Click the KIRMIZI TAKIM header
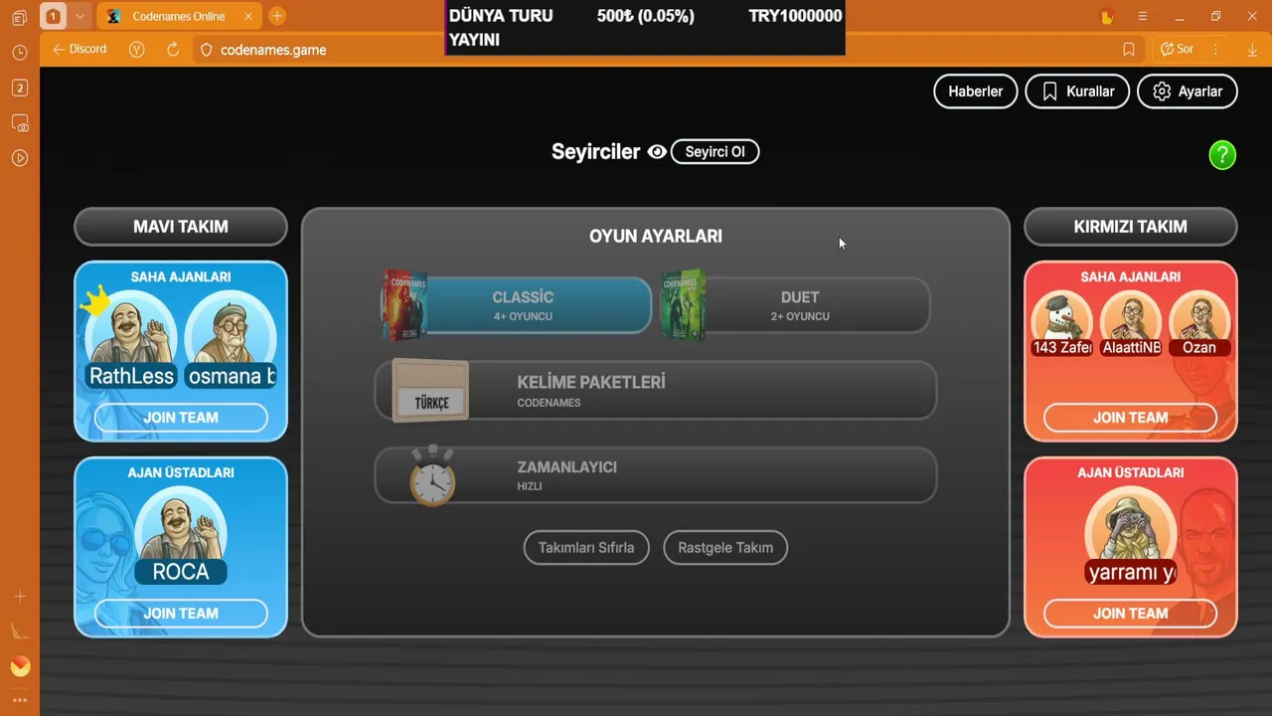Screen dimensions: 1272x716 pos(1131,227)
